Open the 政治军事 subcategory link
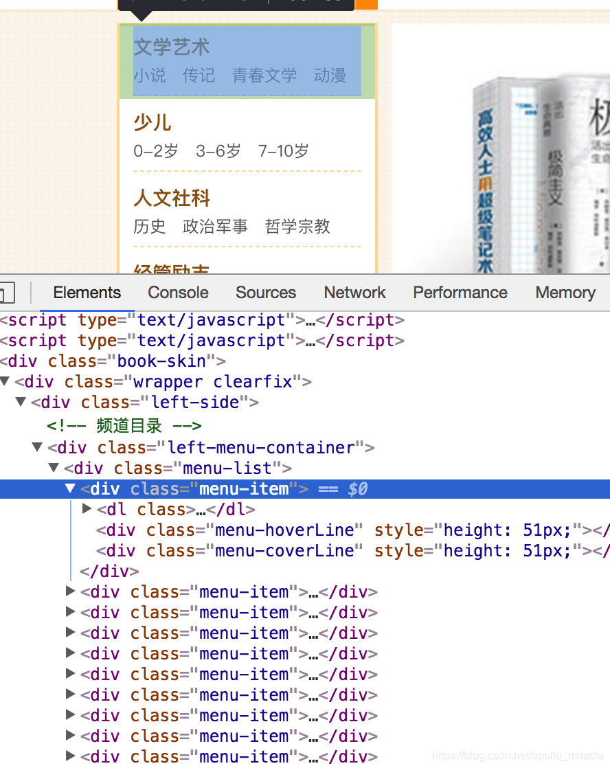610x768 pixels. (x=215, y=226)
